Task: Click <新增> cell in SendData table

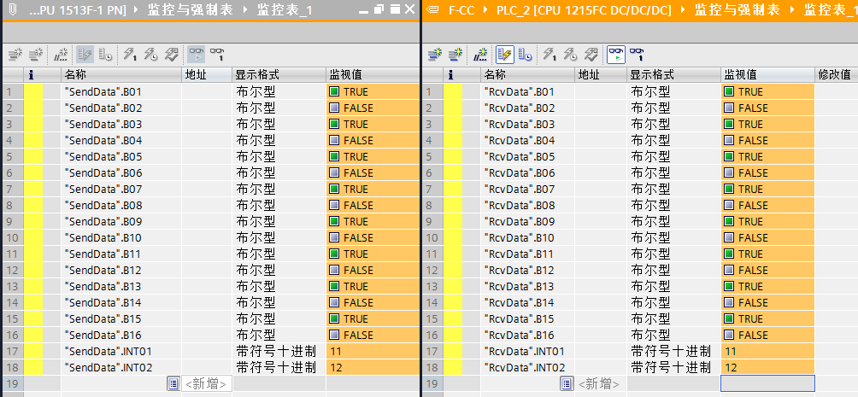Action: [207, 384]
